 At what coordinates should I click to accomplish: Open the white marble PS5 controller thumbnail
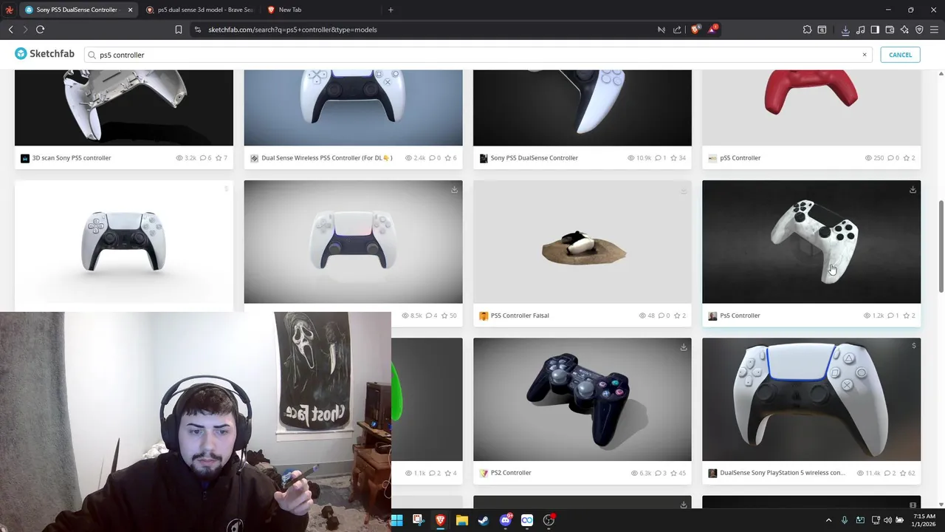point(811,242)
